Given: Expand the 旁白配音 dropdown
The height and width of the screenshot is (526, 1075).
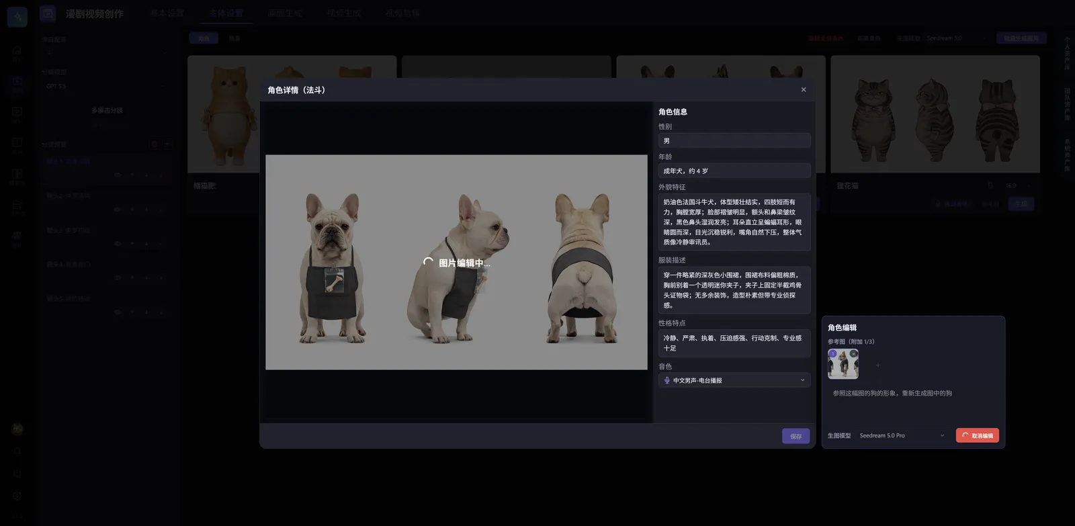Looking at the screenshot, I should click(106, 52).
